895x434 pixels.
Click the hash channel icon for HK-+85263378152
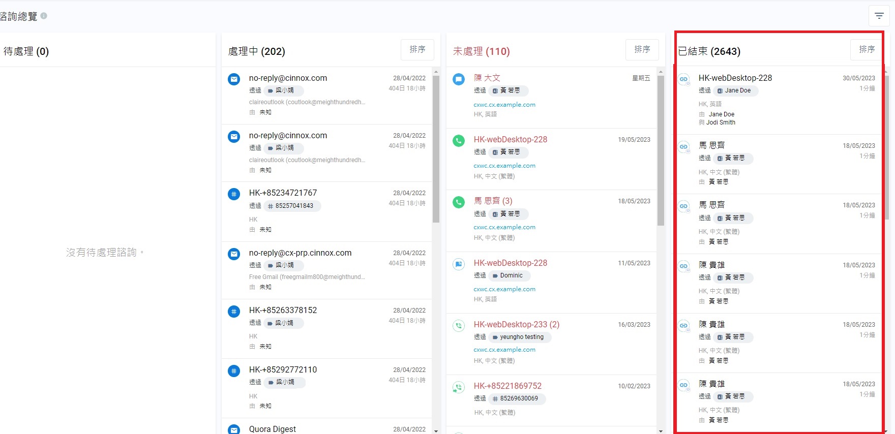(x=234, y=312)
